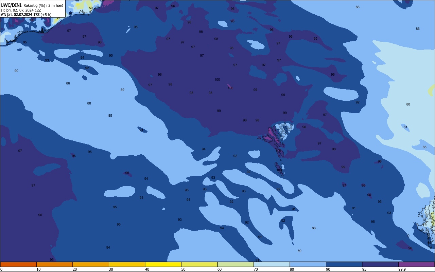Click the legend tick label '40'
The height and width of the screenshot is (272, 435).
click(x=147, y=269)
